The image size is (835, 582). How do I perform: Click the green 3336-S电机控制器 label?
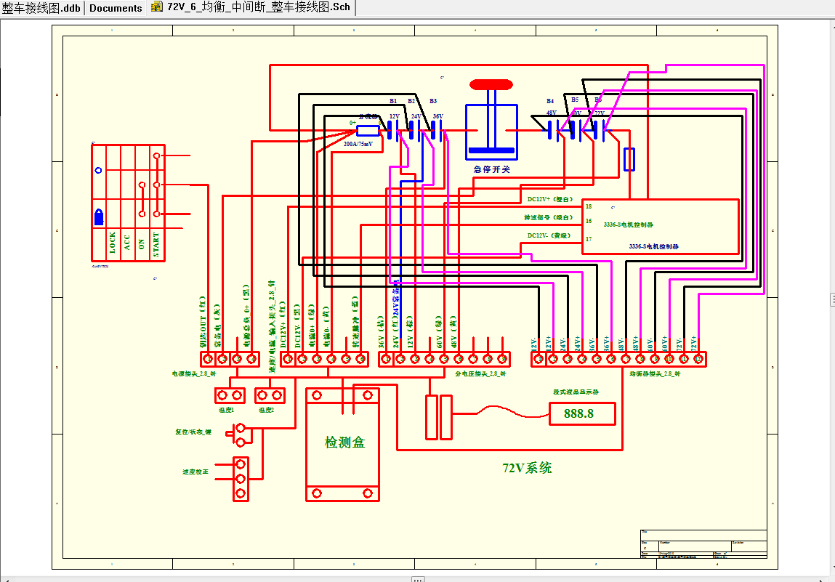[x=629, y=225]
